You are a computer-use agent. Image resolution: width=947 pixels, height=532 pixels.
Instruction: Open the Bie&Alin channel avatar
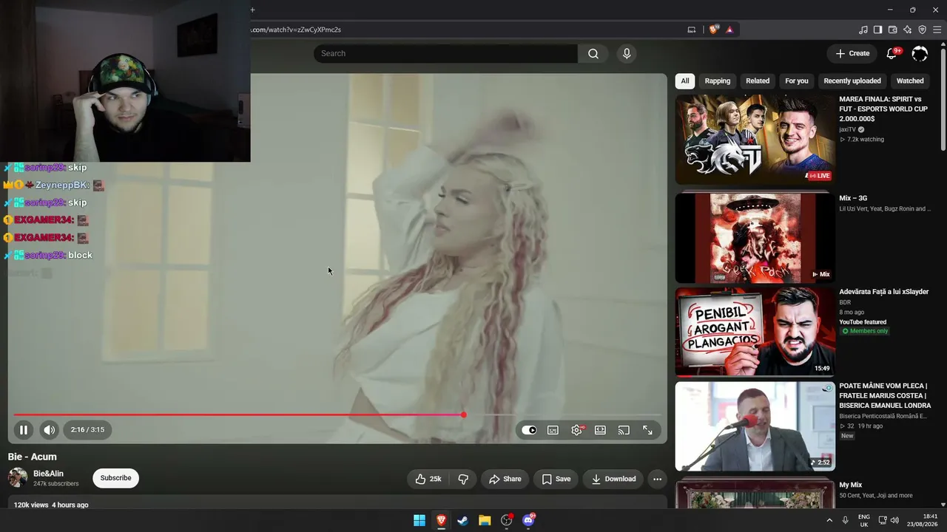(18, 478)
